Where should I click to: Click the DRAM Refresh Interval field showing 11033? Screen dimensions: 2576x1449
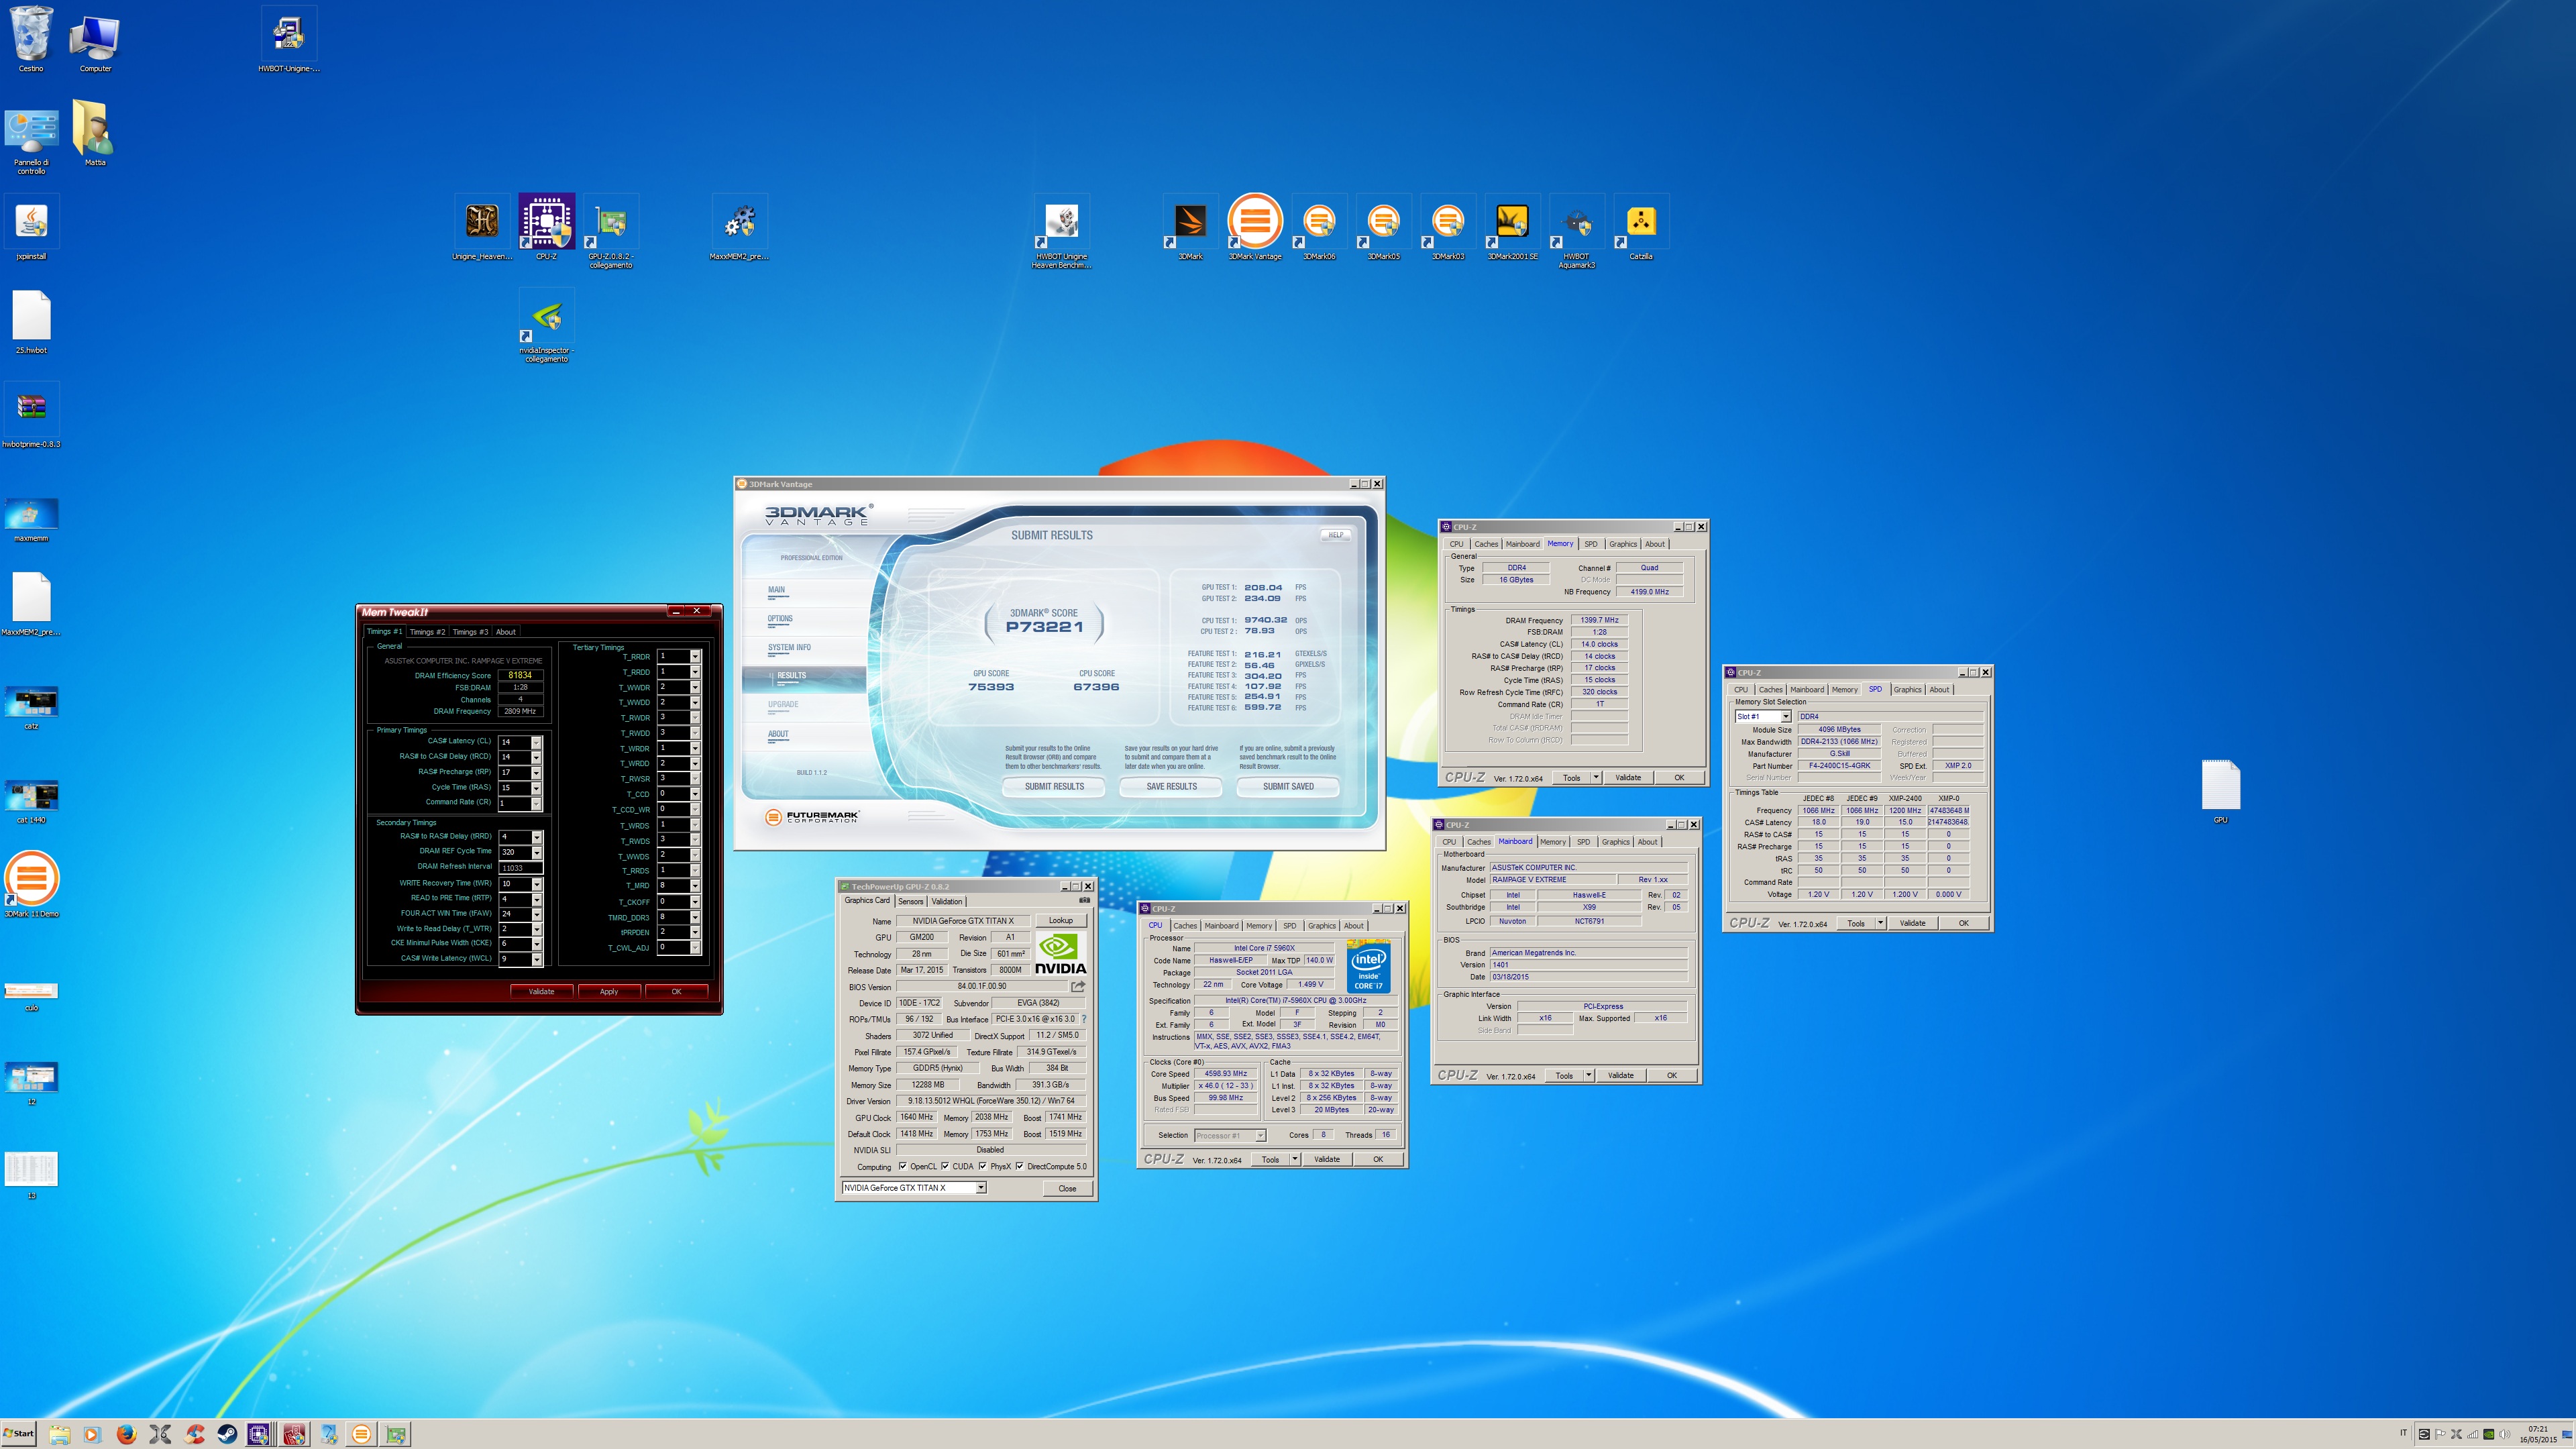point(520,867)
